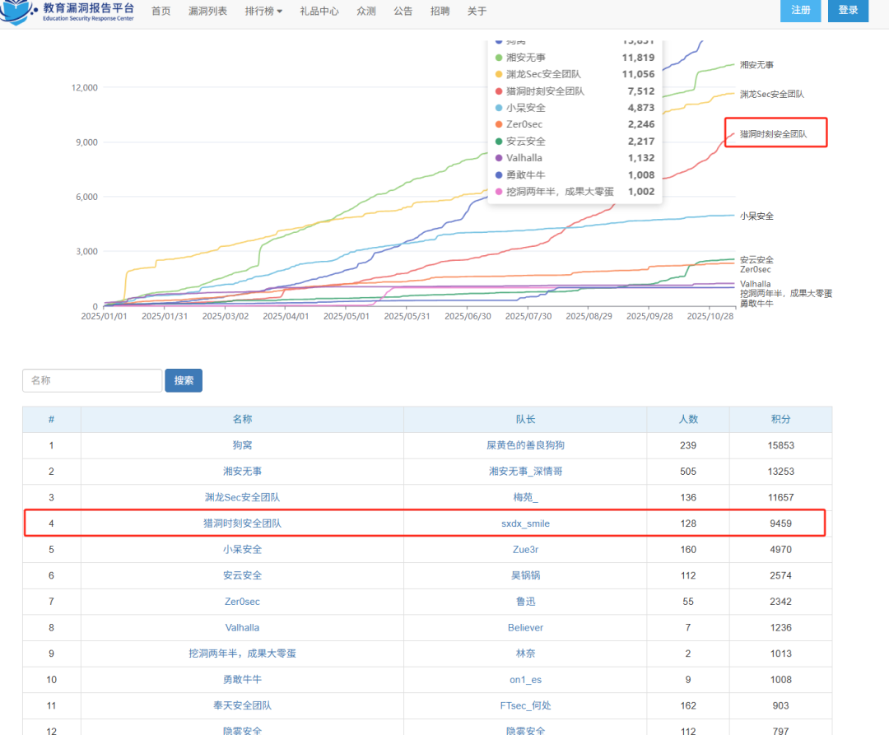Open the 狗窝 team link
Screen dimensions: 889x735
(x=242, y=445)
